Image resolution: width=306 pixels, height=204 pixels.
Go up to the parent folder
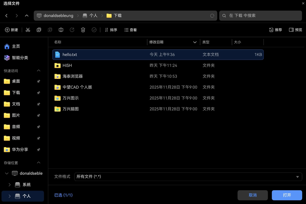click(x=27, y=16)
